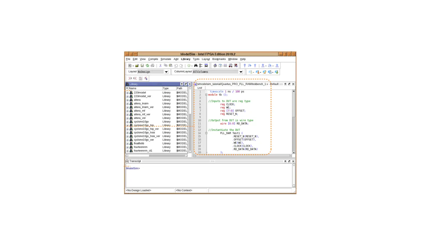Click the Open file folder icon

[x=137, y=66]
